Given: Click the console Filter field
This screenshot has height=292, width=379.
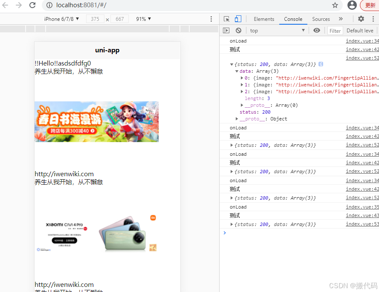Looking at the screenshot, I should 335,31.
